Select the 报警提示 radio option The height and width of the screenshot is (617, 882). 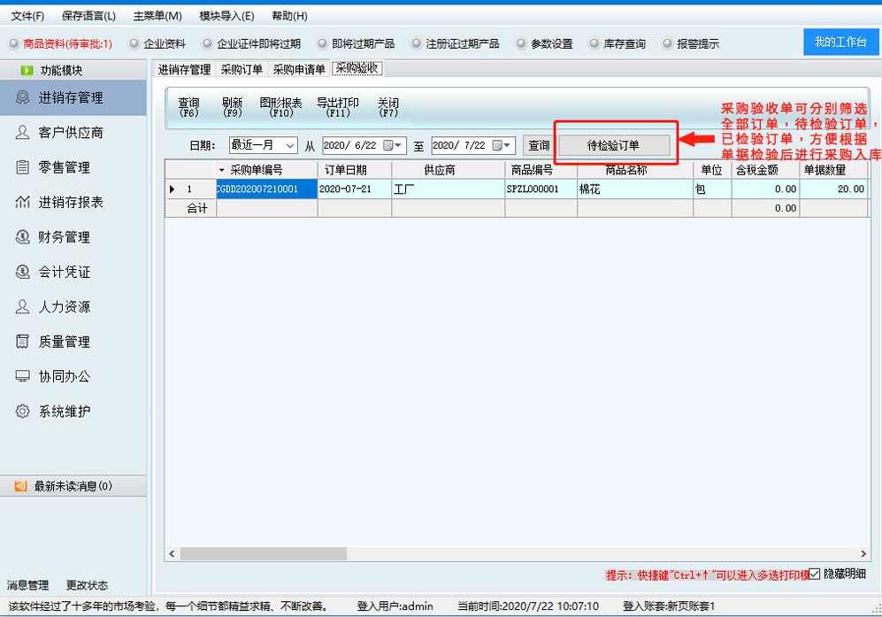[x=667, y=43]
